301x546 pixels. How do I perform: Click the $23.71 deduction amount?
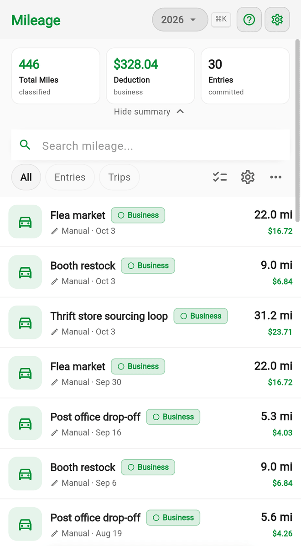click(x=280, y=332)
